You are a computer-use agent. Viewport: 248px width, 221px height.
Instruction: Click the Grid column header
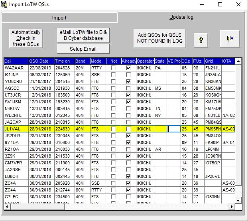[x=213, y=61]
